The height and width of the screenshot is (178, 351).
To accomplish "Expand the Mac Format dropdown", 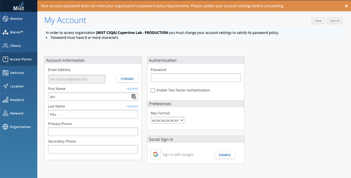I will 167,120.
